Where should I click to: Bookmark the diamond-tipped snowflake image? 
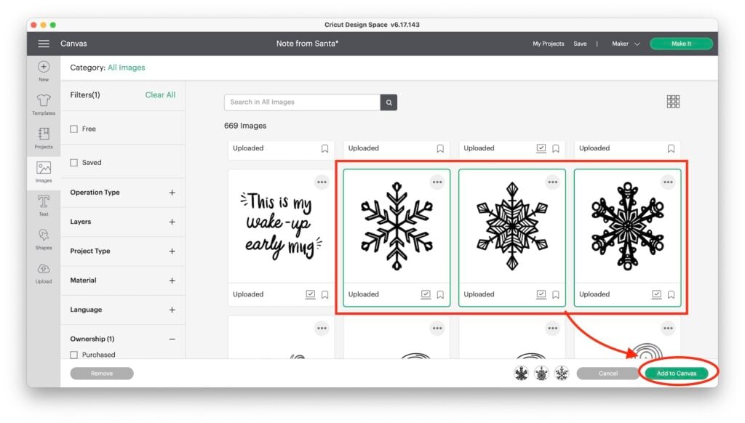[x=556, y=295]
